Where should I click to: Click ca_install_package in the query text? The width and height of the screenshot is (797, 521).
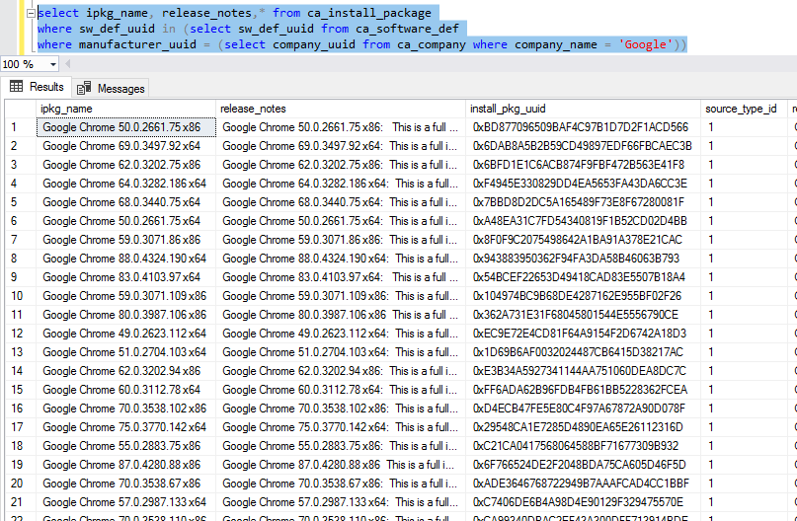tap(369, 13)
